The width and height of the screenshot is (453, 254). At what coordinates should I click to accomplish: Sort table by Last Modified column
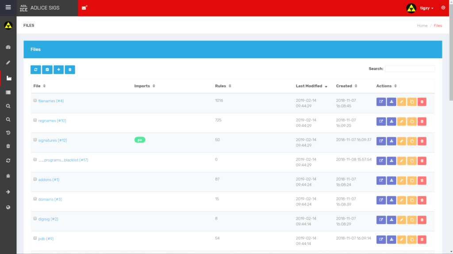pos(311,86)
